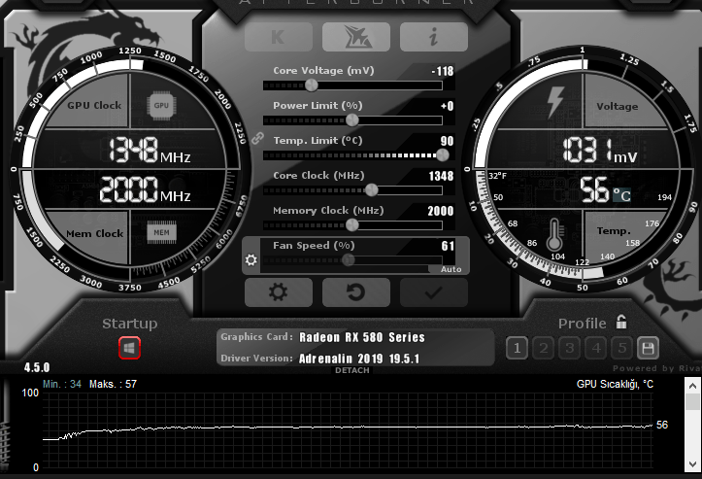
Task: Click the Temp. Limit value 90
Action: 447,141
